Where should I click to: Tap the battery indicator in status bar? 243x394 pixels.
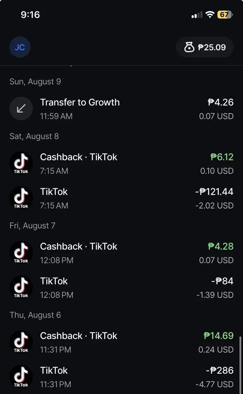(225, 14)
